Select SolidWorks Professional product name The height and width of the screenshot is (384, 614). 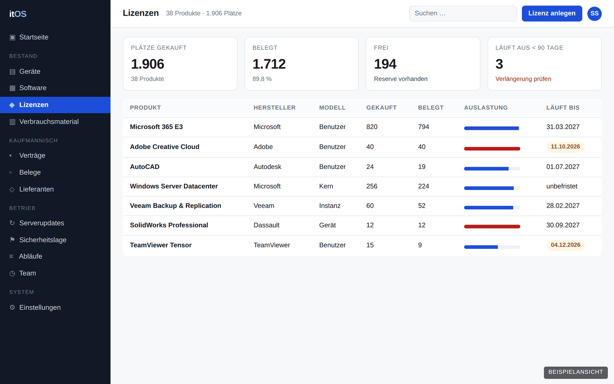pos(169,225)
